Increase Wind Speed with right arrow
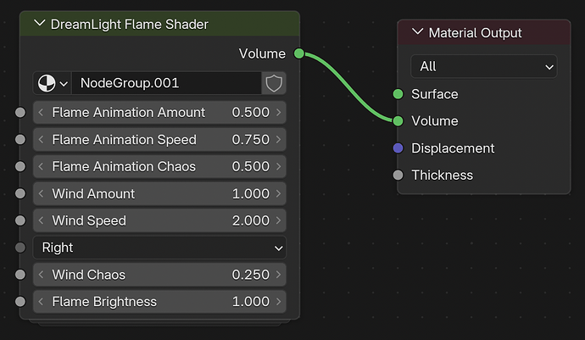585x340 pixels. (278, 220)
